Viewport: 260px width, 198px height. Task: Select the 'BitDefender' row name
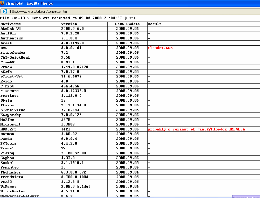pyautogui.click(x=13, y=53)
